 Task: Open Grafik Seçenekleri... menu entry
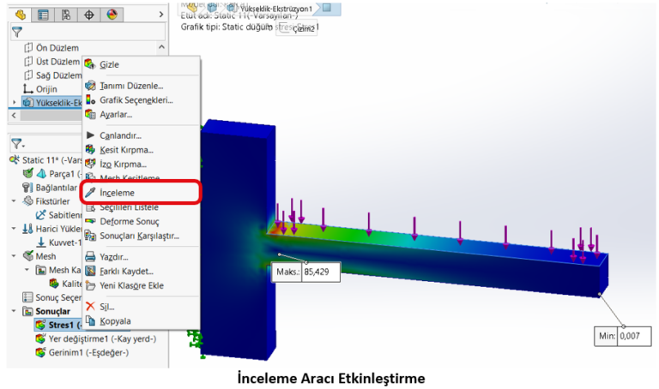tap(136, 99)
